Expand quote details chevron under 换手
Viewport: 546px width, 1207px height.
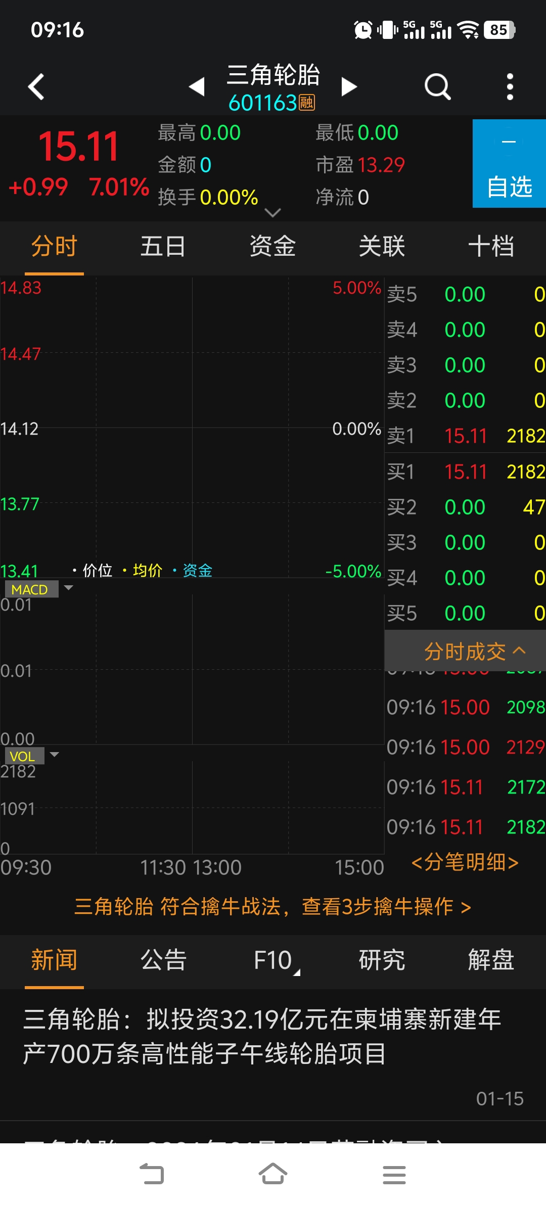pyautogui.click(x=272, y=213)
